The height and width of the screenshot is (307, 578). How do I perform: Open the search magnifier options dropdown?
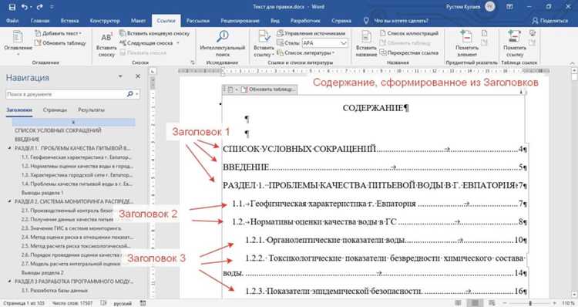136,94
